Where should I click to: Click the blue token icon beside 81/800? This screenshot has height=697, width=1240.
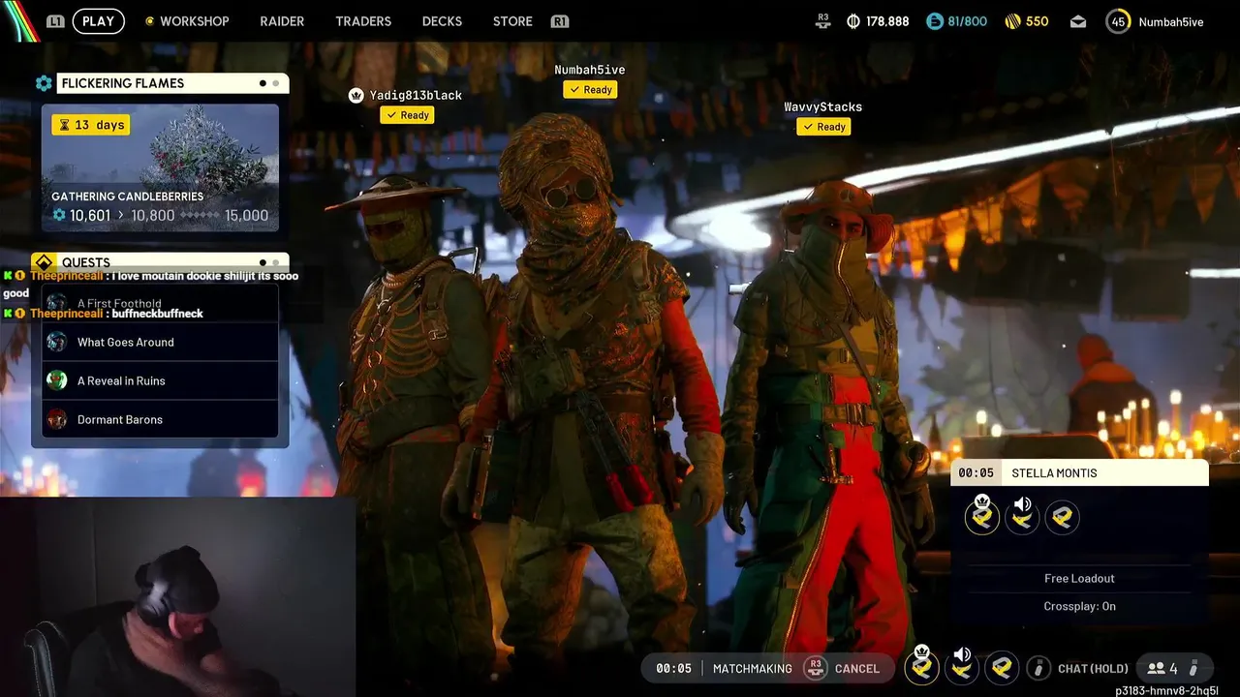click(935, 21)
